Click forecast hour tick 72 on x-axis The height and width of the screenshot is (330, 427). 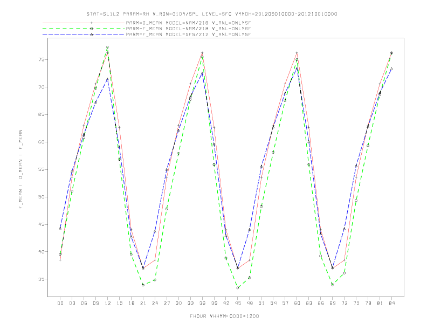tap(345, 303)
